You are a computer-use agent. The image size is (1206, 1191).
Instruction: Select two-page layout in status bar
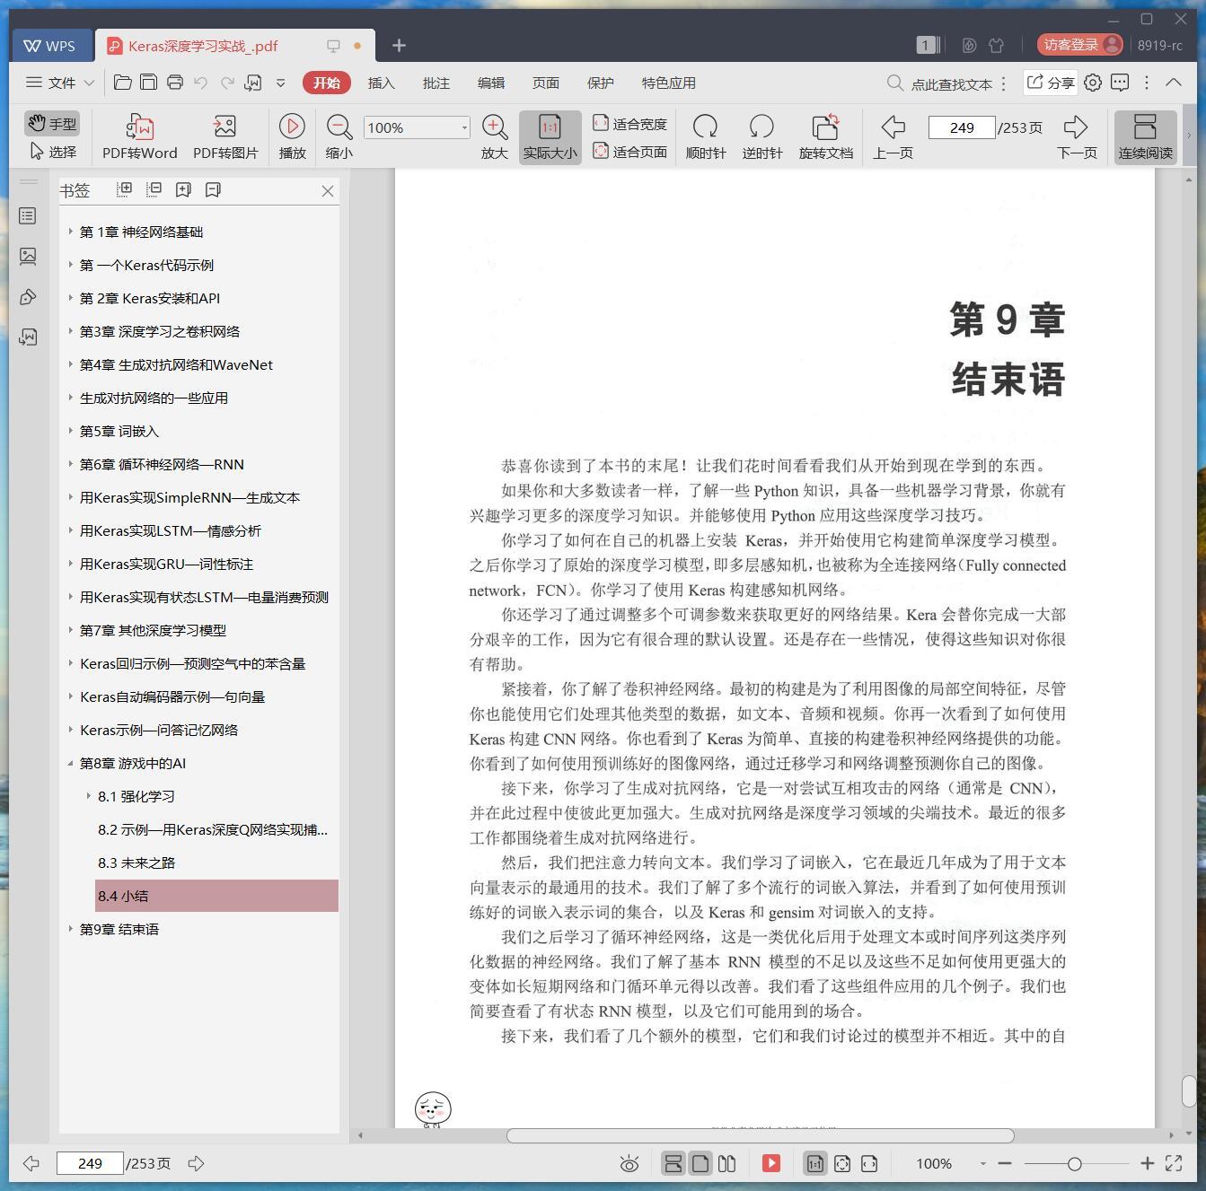(727, 1164)
